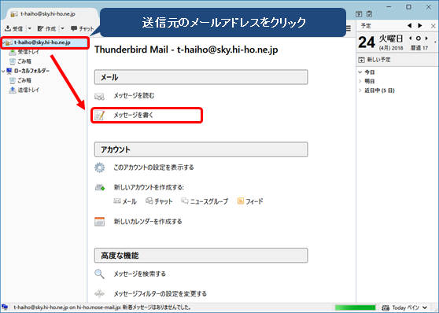This screenshot has width=439, height=313.
Task: Open the 作成 button dropdown arrow
Action: pyautogui.click(x=62, y=28)
